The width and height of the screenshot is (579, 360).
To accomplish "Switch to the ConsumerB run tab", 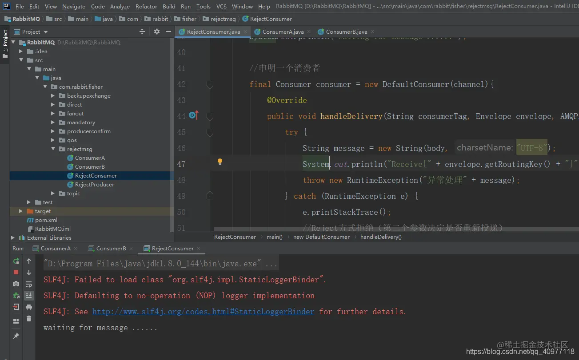I will pyautogui.click(x=111, y=249).
